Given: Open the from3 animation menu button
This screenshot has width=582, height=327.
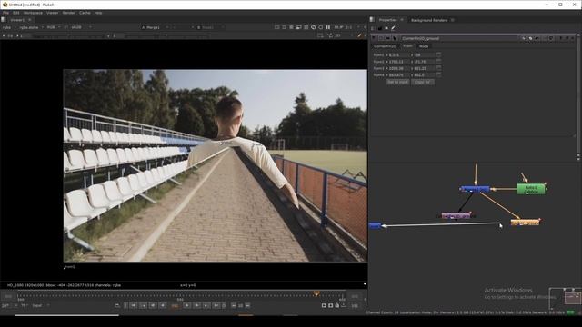Looking at the screenshot, I should [x=438, y=68].
